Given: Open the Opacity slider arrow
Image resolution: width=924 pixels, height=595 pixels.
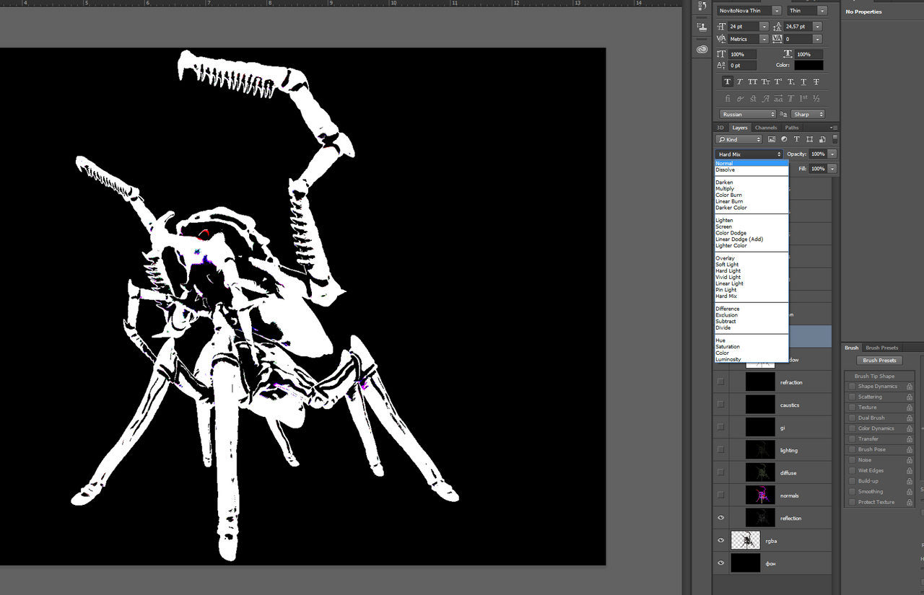Looking at the screenshot, I should (x=832, y=154).
